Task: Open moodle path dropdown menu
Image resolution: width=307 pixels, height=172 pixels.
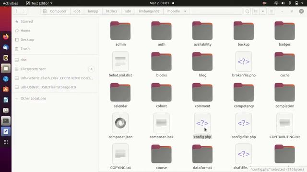Action: tap(185, 11)
